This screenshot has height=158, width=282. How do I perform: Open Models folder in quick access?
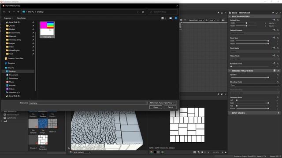click(12, 29)
